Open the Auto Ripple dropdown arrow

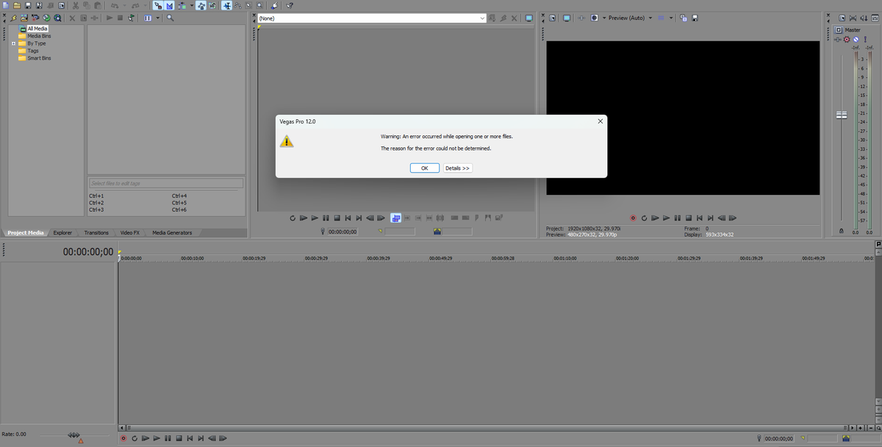(192, 5)
